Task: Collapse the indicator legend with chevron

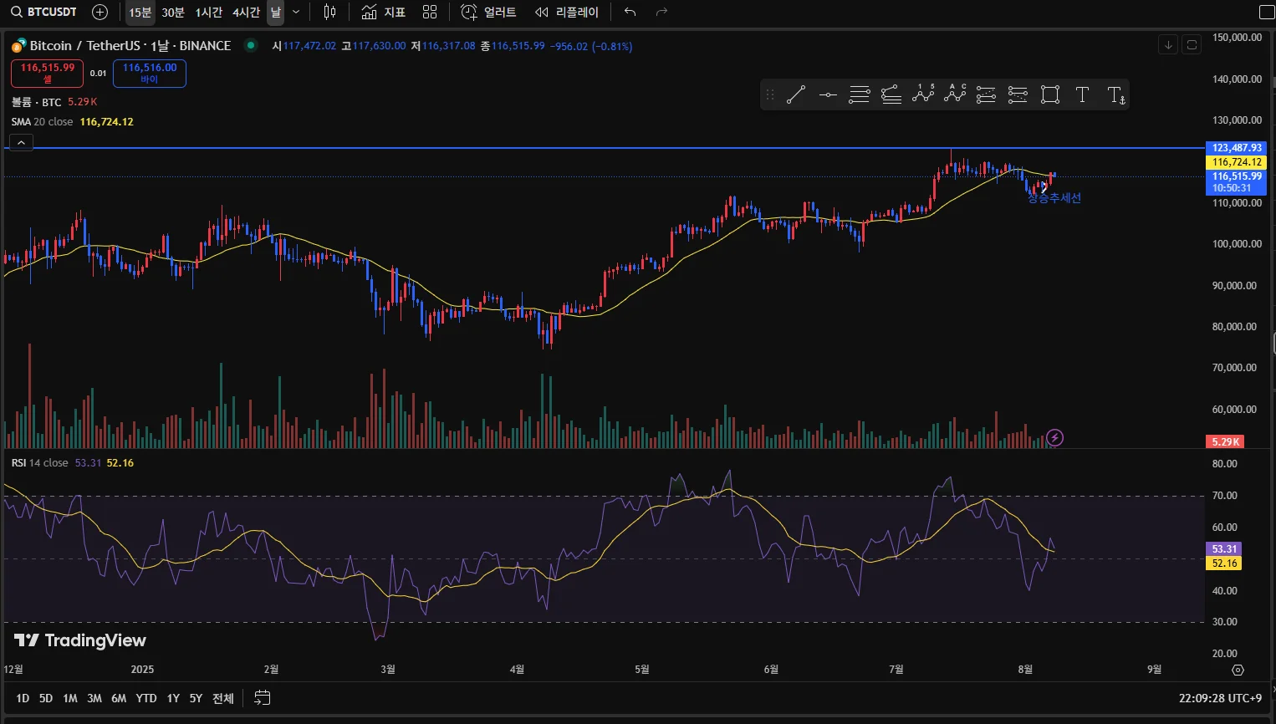Action: [22, 143]
